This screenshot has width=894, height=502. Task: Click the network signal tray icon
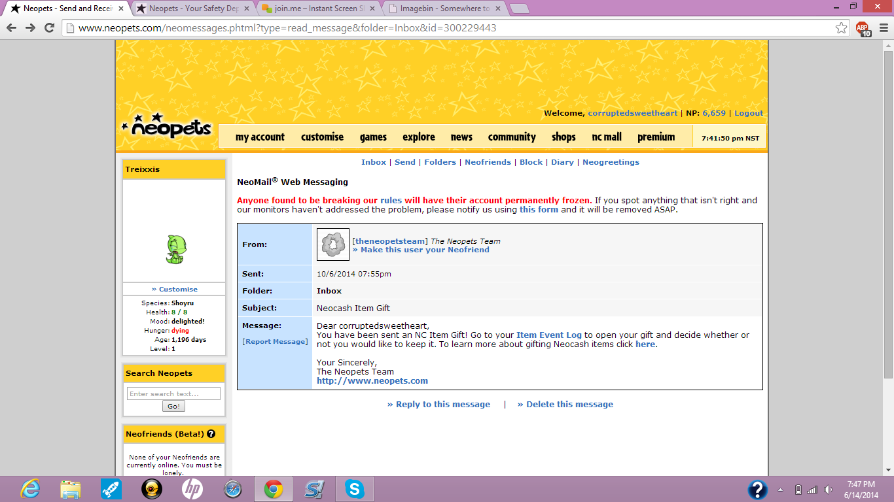[x=812, y=490]
